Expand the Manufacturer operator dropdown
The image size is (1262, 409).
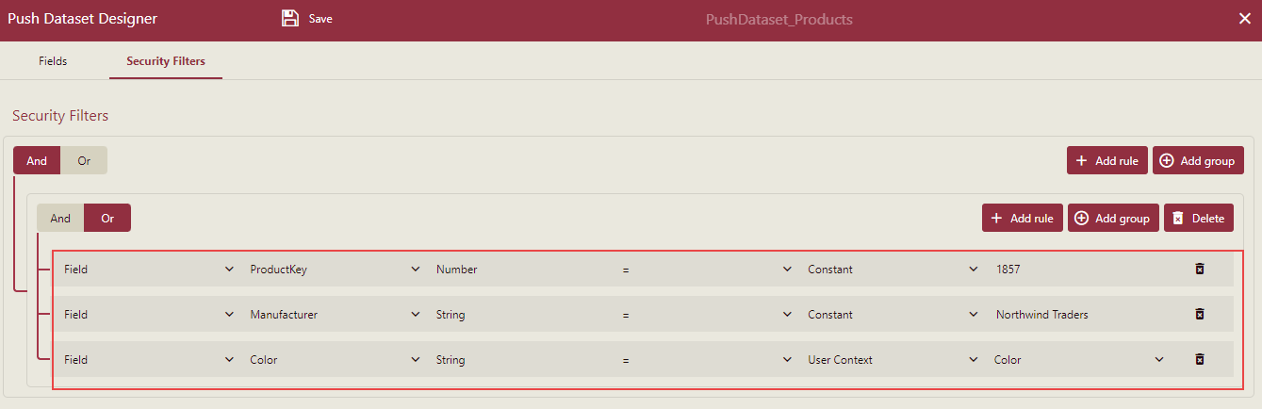coord(706,315)
